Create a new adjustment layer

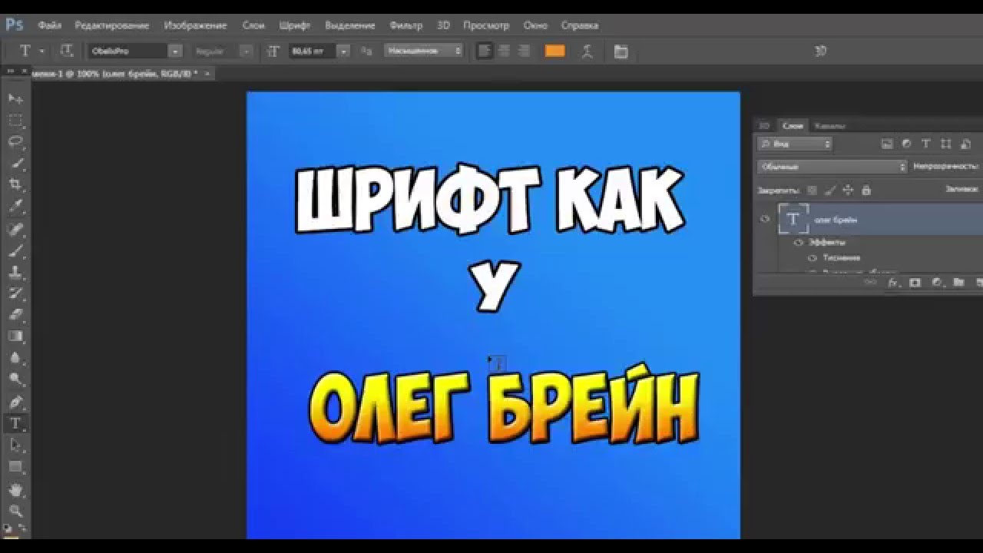[x=937, y=283]
